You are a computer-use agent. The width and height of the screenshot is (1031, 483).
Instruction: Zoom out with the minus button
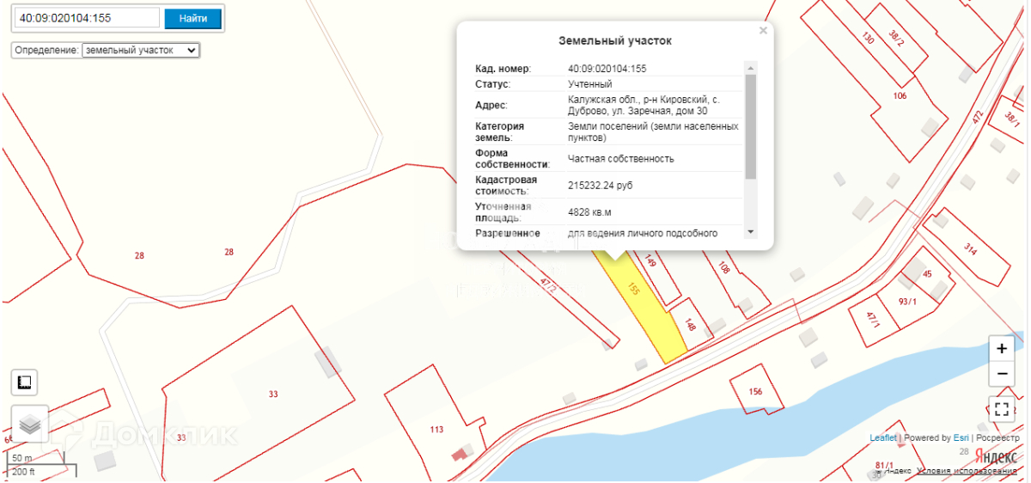pyautogui.click(x=1002, y=374)
